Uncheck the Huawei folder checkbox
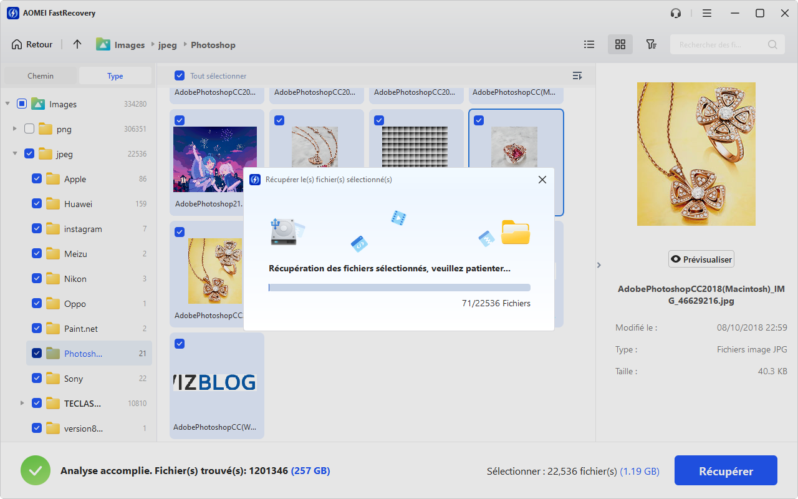Viewport: 798px width, 499px height. click(x=37, y=204)
